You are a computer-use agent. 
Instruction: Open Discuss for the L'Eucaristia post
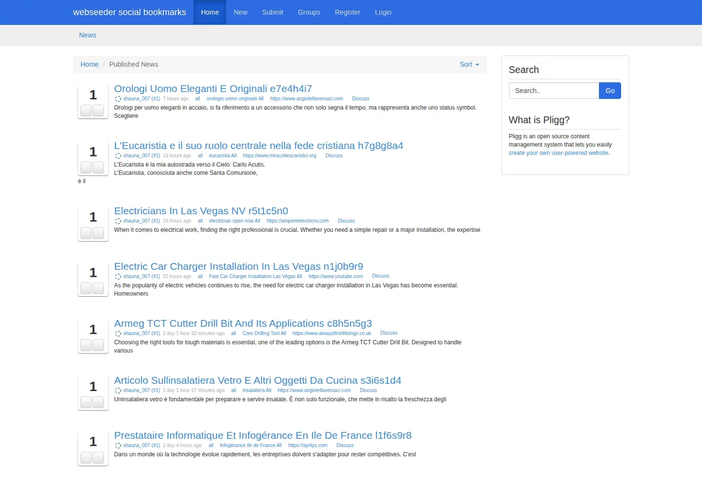[x=334, y=156]
